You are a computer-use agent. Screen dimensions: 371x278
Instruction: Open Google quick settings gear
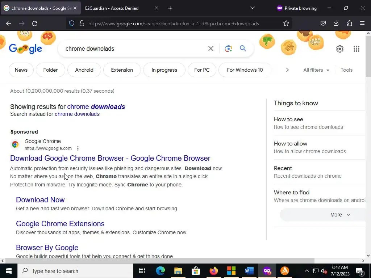pyautogui.click(x=340, y=49)
